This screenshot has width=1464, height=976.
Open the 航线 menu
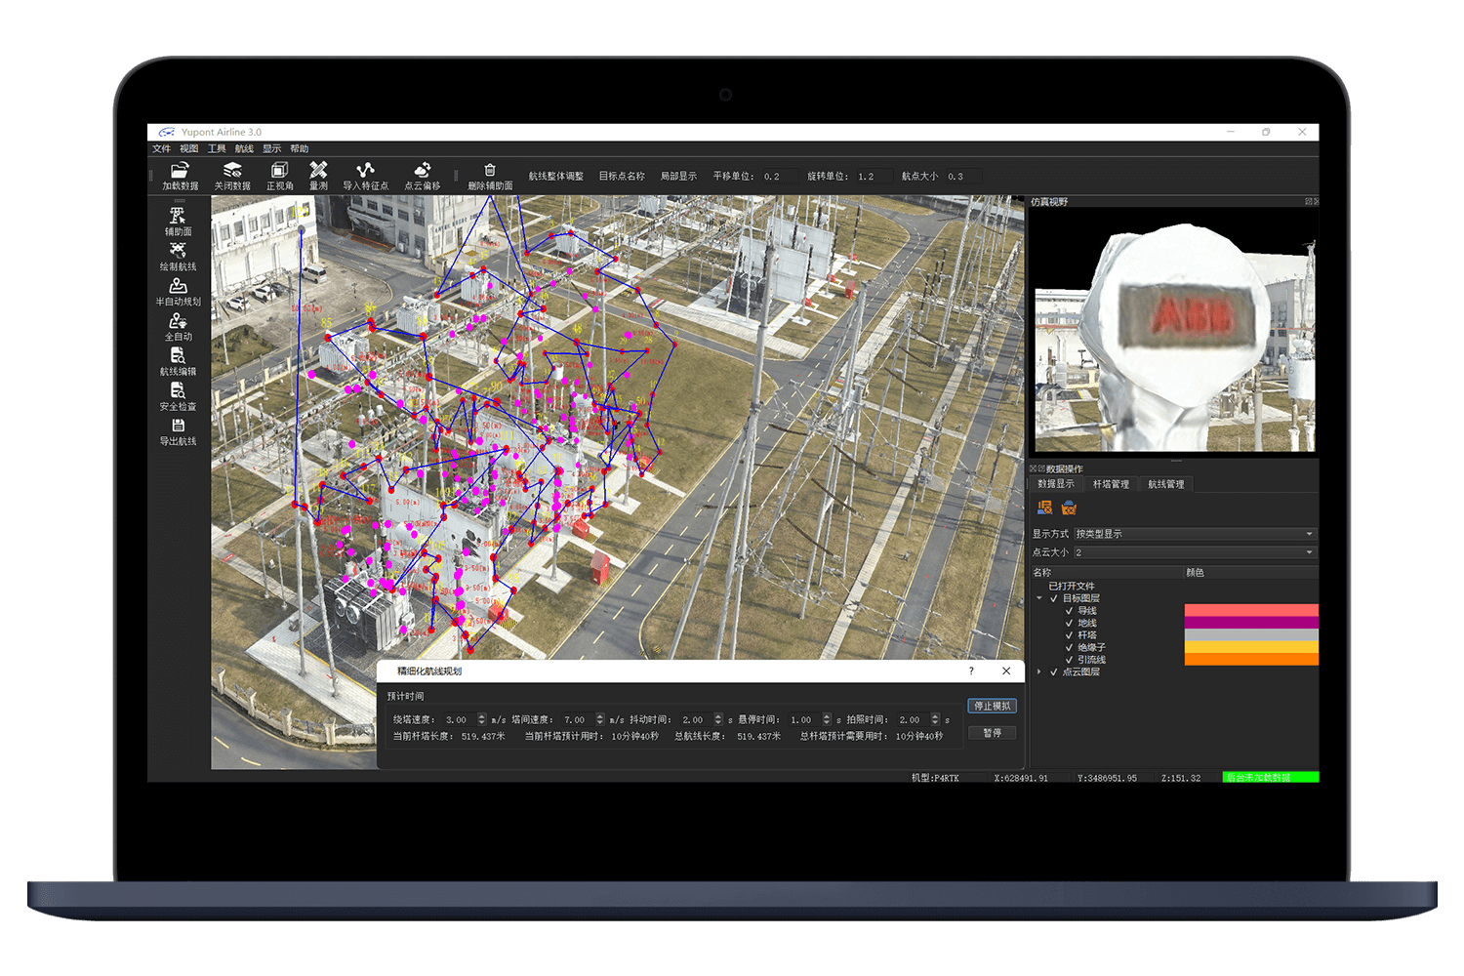244,149
